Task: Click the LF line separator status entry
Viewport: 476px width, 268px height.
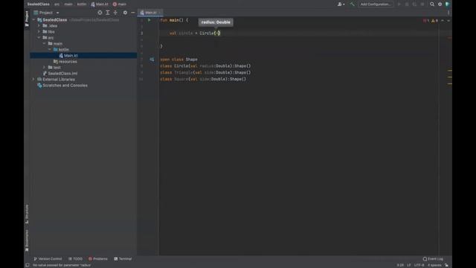Action: tap(409, 265)
